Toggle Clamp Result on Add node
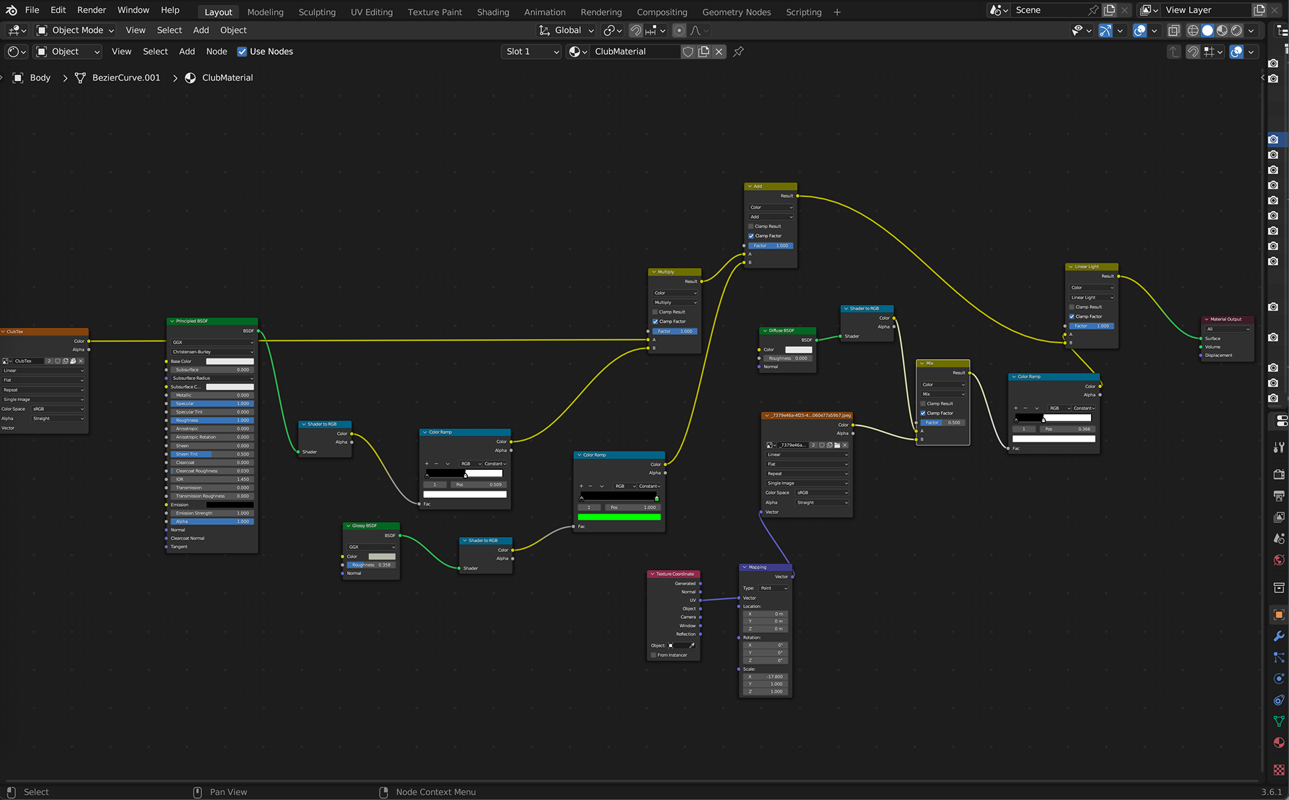The height and width of the screenshot is (800, 1289). coord(751,226)
